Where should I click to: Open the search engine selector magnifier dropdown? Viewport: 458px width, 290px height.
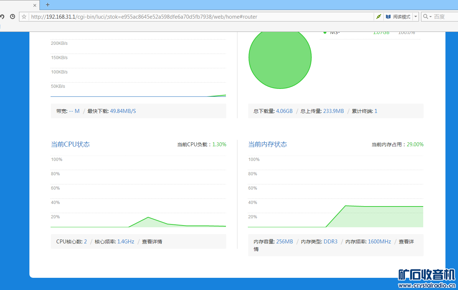click(427, 16)
